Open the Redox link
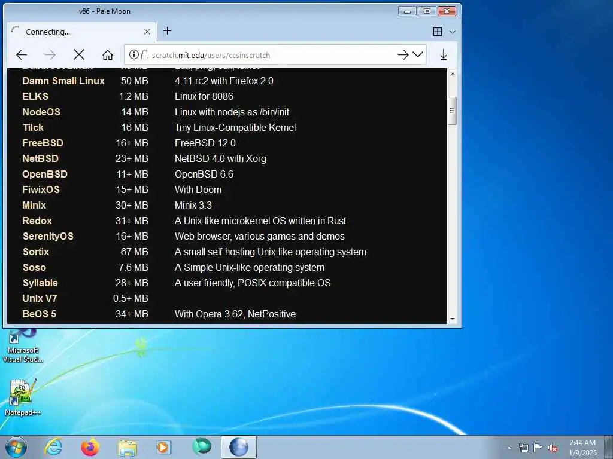The image size is (613, 459). (37, 221)
